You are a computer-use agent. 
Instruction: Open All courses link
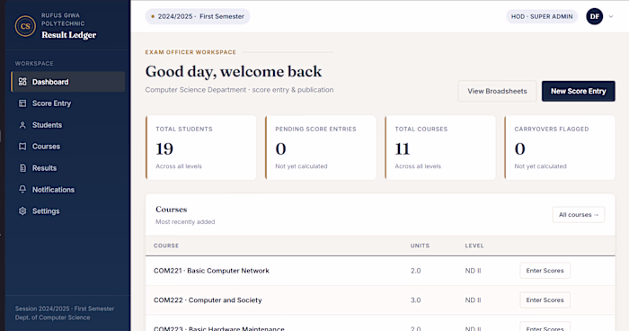point(579,214)
